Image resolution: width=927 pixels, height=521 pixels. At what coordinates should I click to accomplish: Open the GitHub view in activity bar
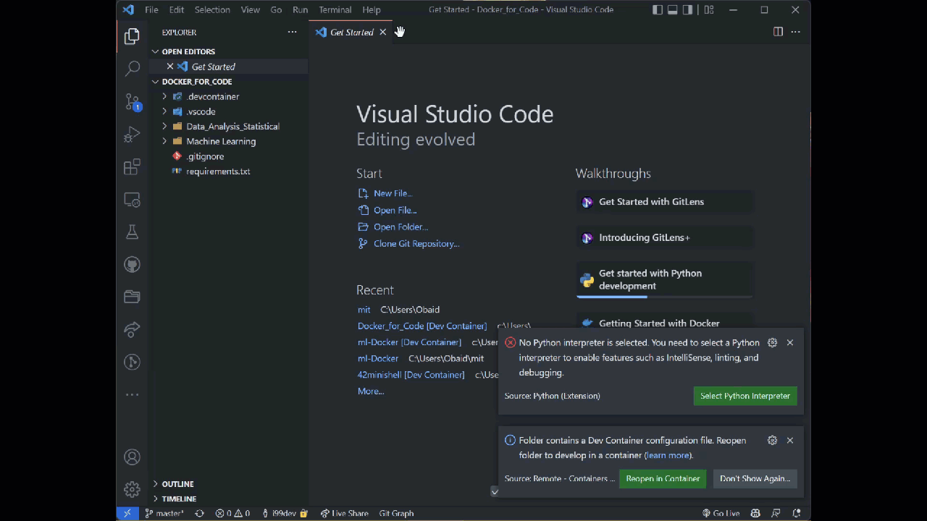click(x=132, y=265)
